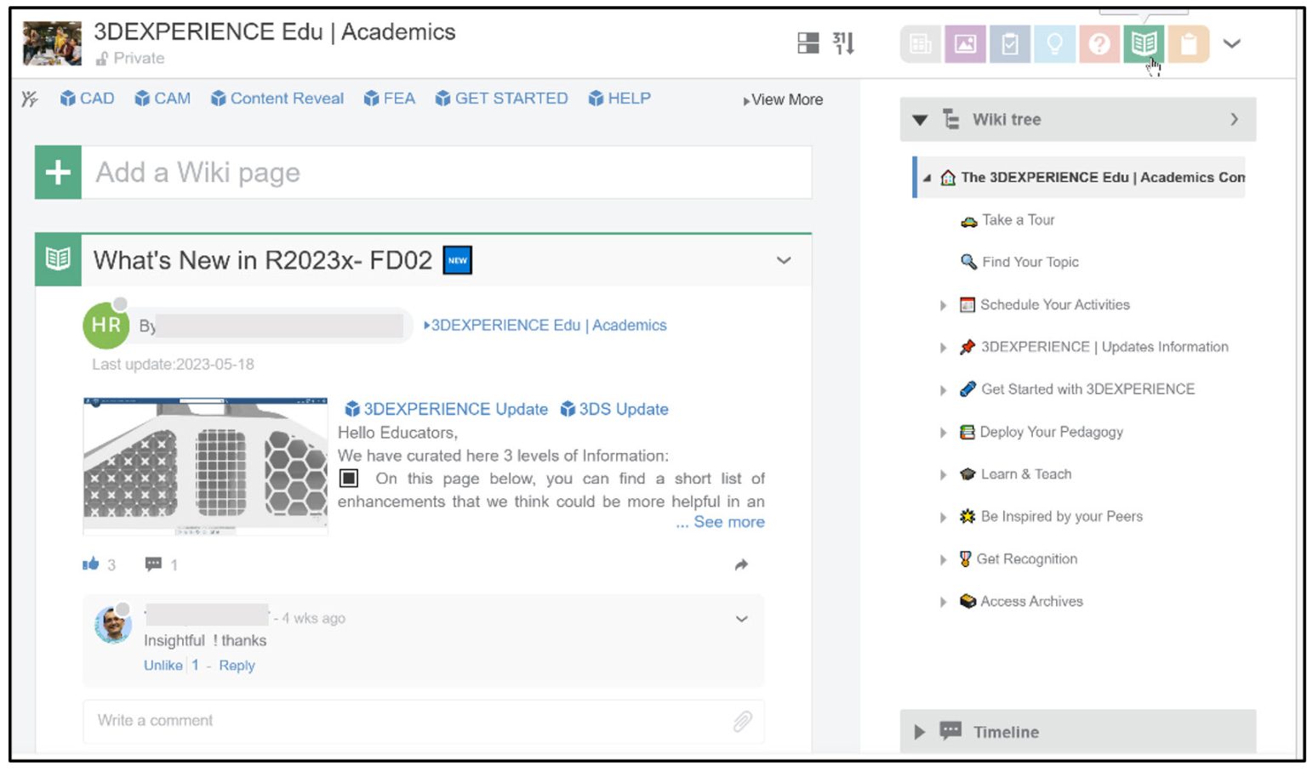The height and width of the screenshot is (771, 1307).
Task: Open the Media gallery app icon
Action: pos(965,44)
